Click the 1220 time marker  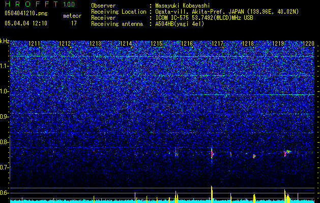pyautogui.click(x=308, y=44)
